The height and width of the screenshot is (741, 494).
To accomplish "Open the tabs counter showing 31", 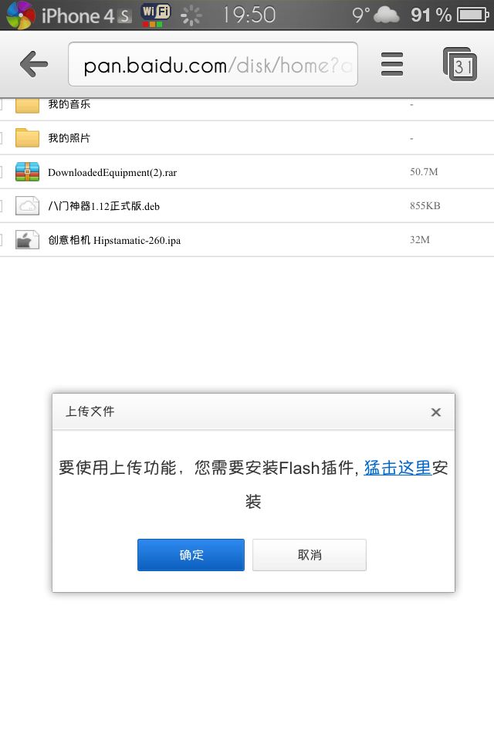I will (x=460, y=64).
